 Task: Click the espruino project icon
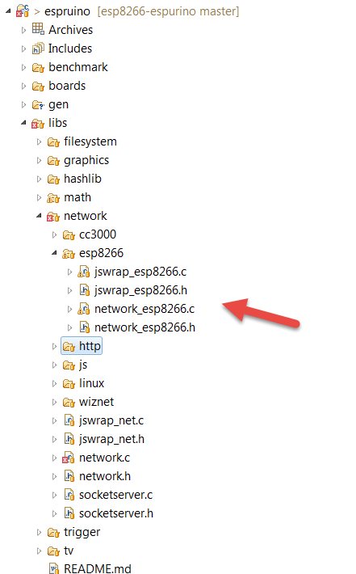(x=23, y=11)
